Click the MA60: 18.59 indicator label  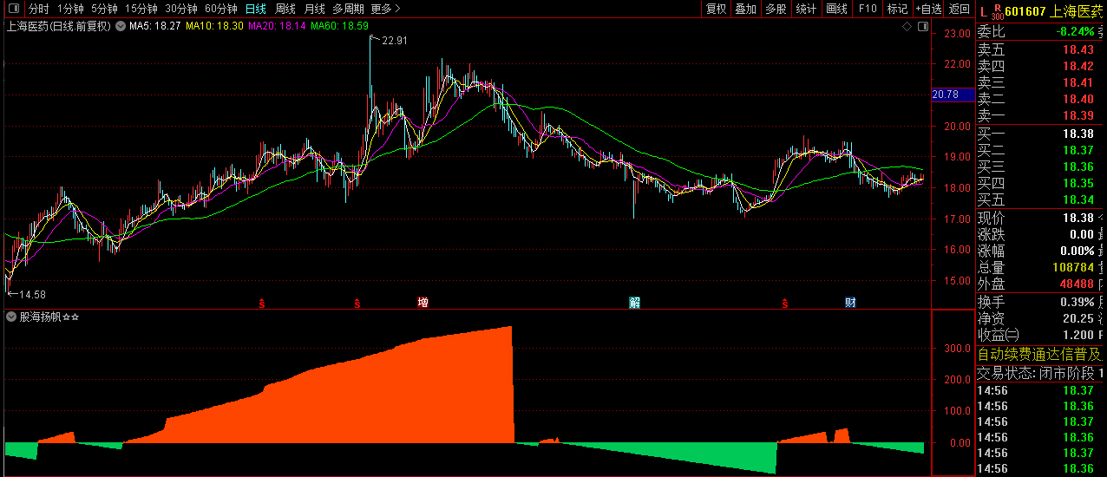(x=340, y=26)
